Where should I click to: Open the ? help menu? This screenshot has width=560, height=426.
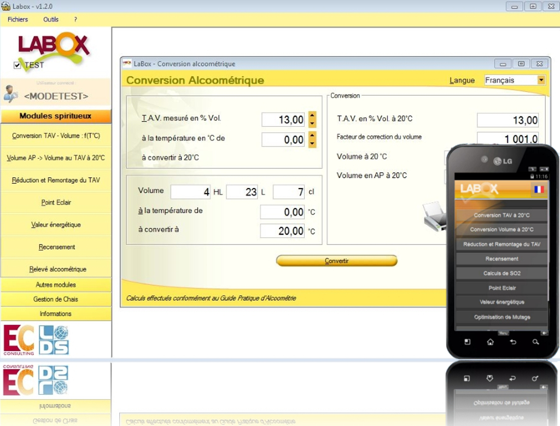click(x=75, y=20)
